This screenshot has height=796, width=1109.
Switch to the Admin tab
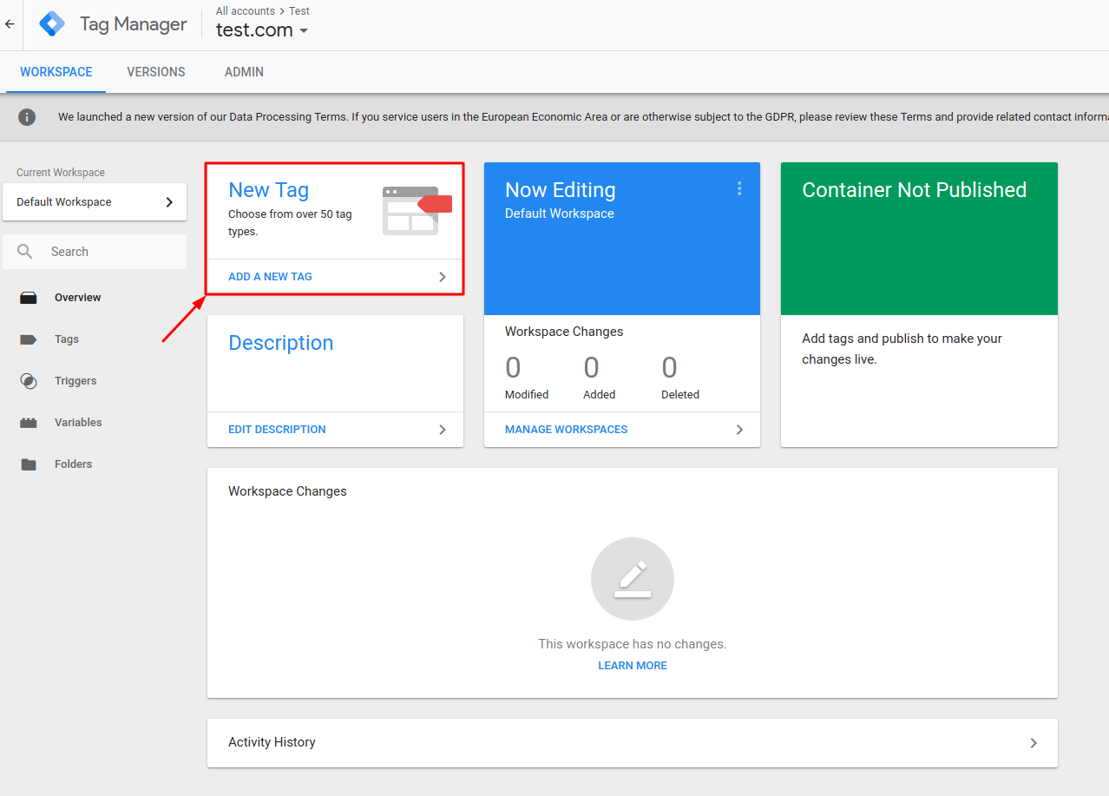pyautogui.click(x=244, y=72)
